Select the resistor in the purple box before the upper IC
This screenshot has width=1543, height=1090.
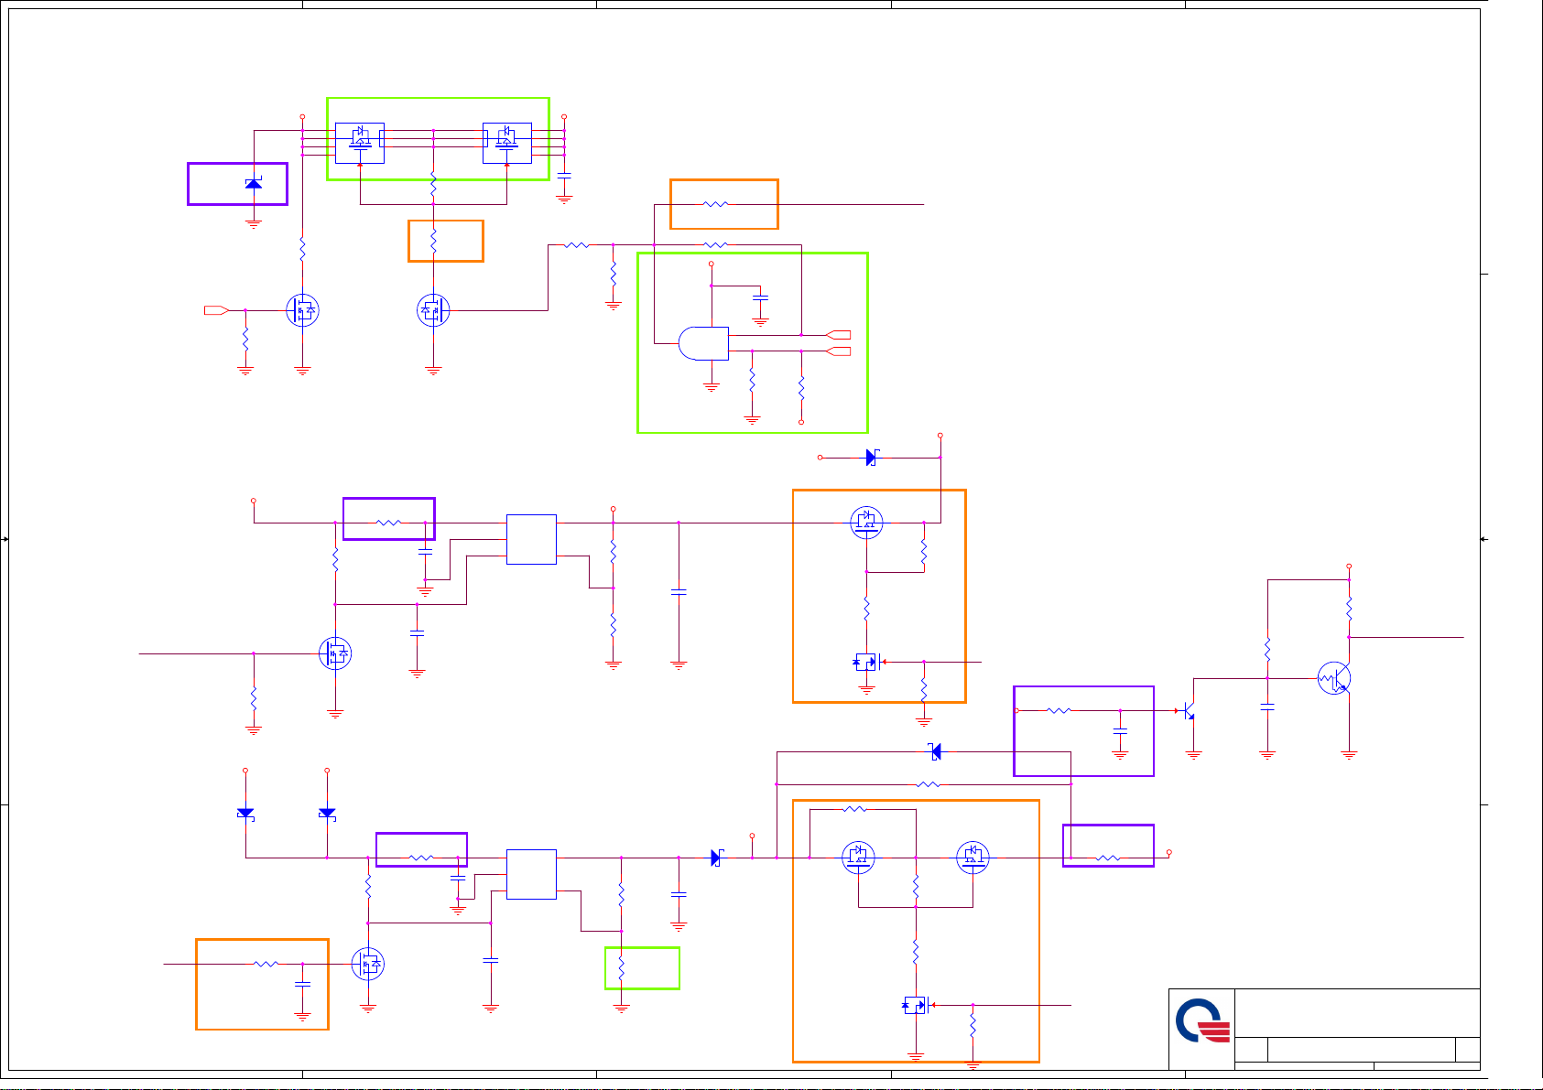(388, 523)
